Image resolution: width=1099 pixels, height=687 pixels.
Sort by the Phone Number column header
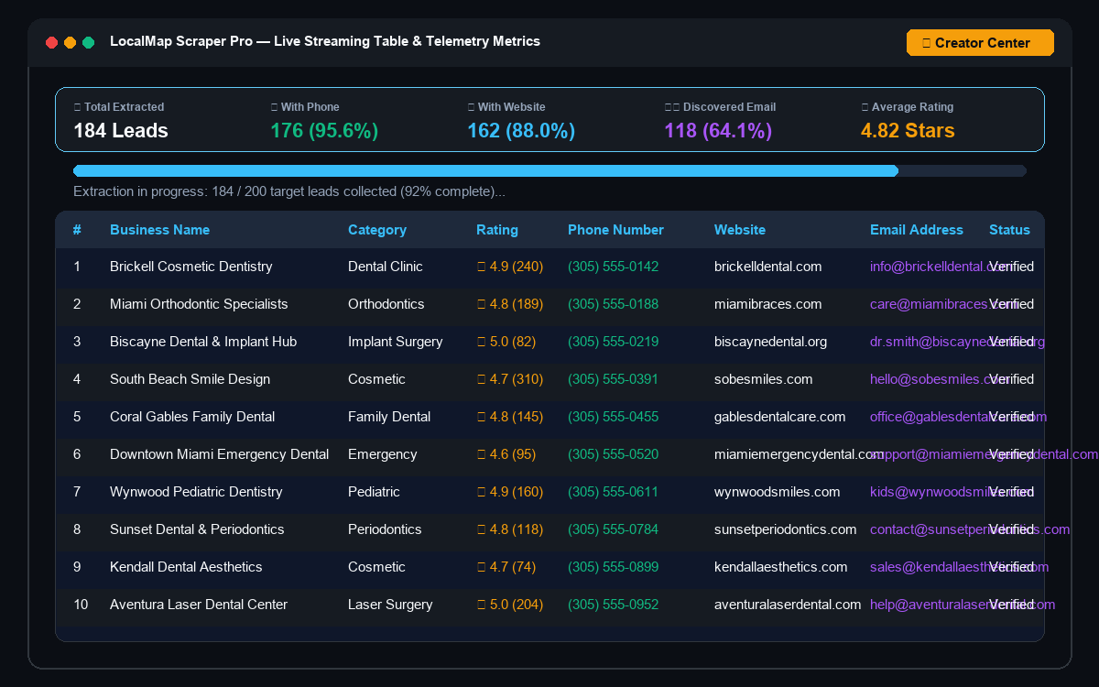(615, 230)
